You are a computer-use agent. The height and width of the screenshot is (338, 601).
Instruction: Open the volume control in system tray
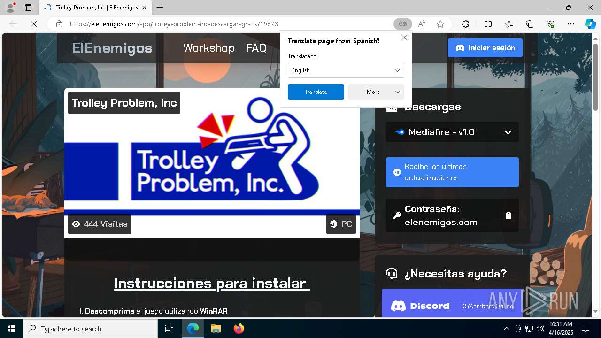click(540, 329)
